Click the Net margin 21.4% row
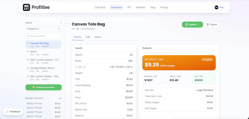Viewport: 249px width, 119px height. (179, 108)
